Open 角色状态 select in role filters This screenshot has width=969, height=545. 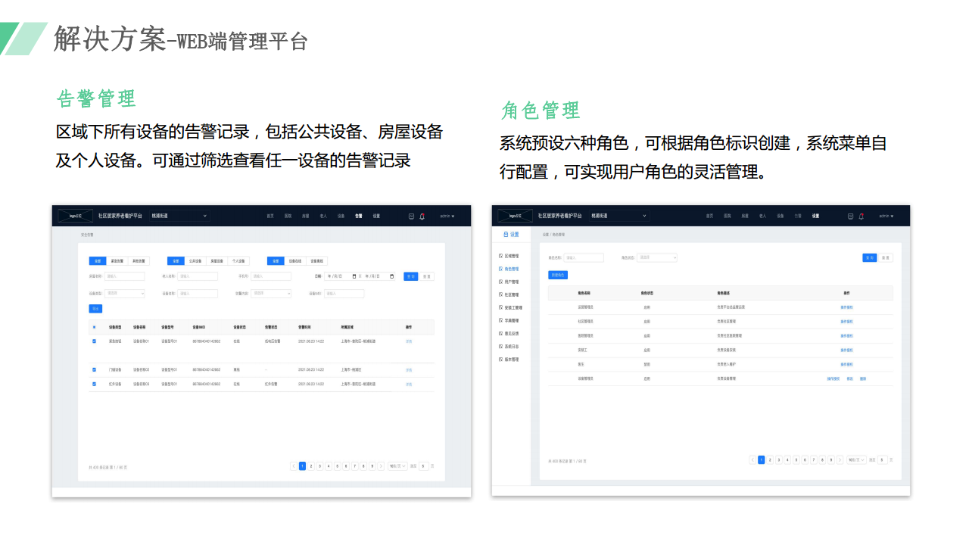point(657,257)
